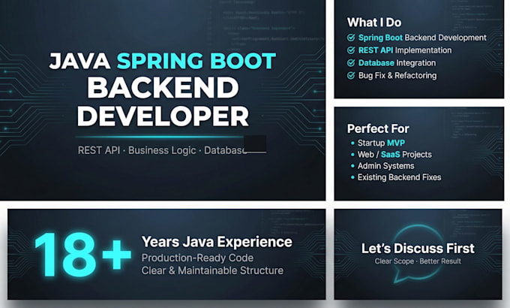This screenshot has height=308, width=510.
Task: Click 'Existing Backend Fixes' list item
Action: 400,177
